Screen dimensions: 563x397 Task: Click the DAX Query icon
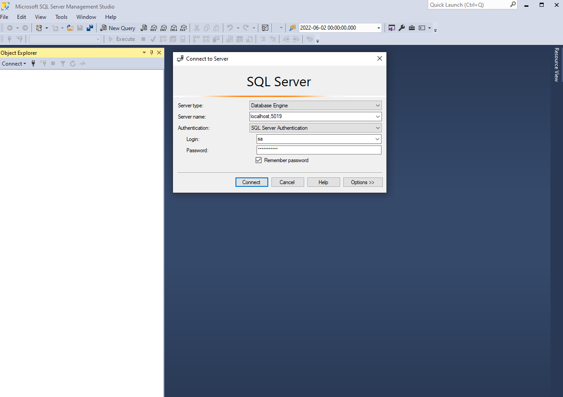pyautogui.click(x=183, y=28)
